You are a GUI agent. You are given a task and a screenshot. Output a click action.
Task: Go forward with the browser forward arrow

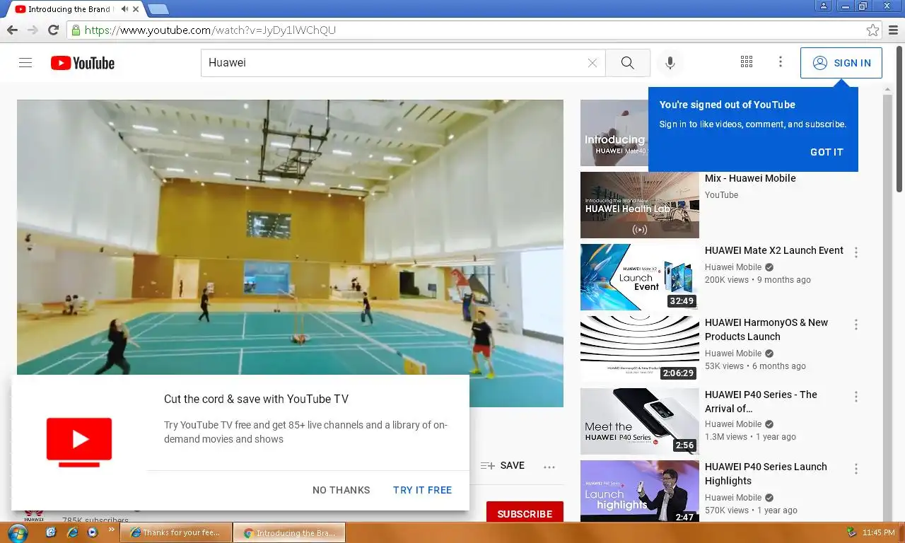click(x=33, y=30)
